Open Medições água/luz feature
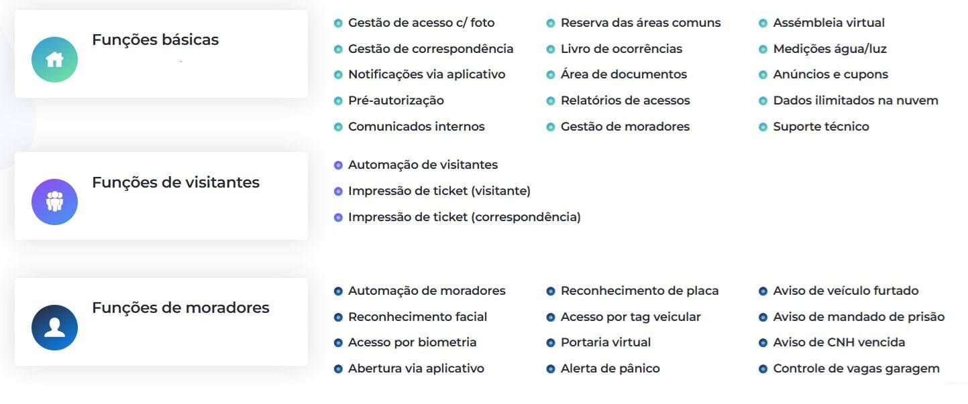Screen dimensions: 968x404 click(829, 49)
